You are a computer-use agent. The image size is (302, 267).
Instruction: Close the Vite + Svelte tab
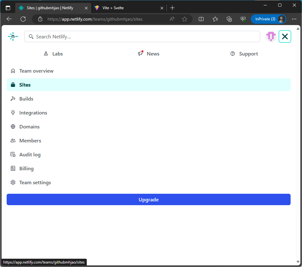(x=162, y=8)
